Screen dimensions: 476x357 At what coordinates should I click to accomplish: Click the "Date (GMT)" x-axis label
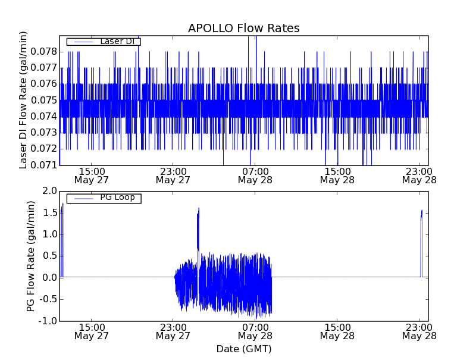pyautogui.click(x=243, y=349)
